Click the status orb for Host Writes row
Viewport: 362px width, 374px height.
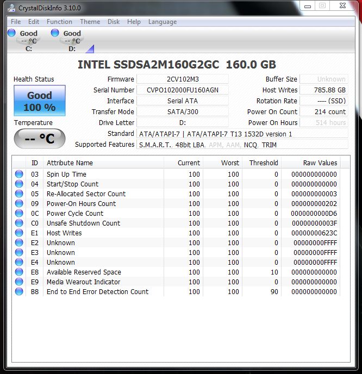19,233
